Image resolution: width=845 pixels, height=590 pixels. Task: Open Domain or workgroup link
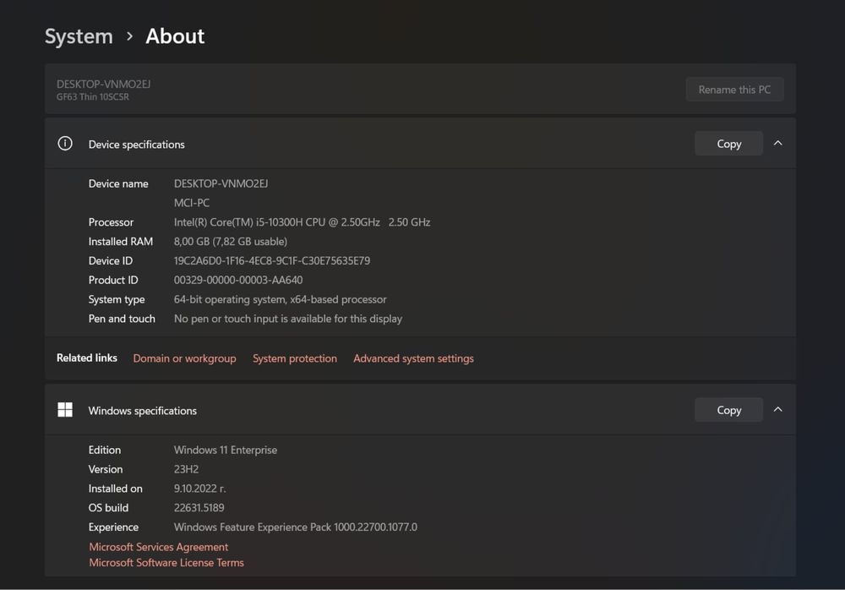click(x=184, y=358)
